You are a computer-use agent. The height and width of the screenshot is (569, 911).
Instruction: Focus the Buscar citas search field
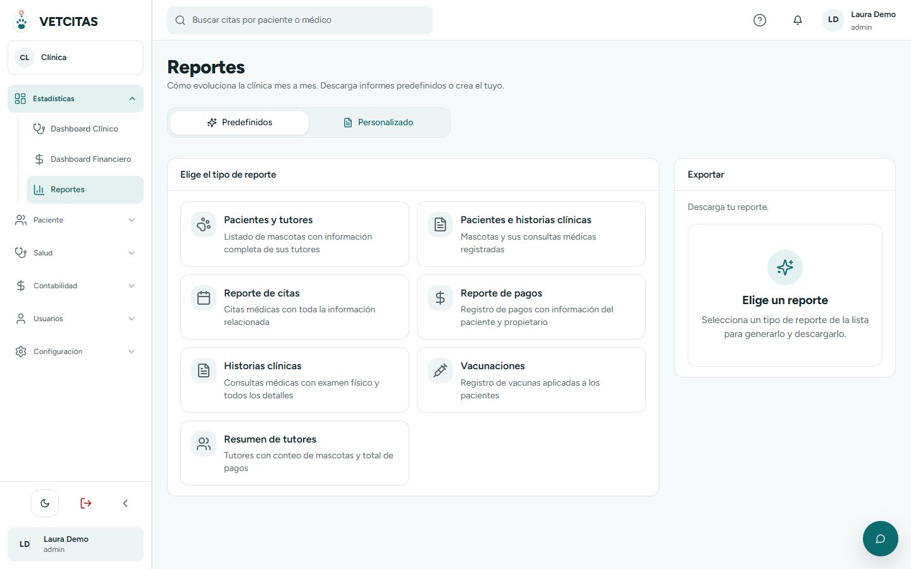point(300,20)
